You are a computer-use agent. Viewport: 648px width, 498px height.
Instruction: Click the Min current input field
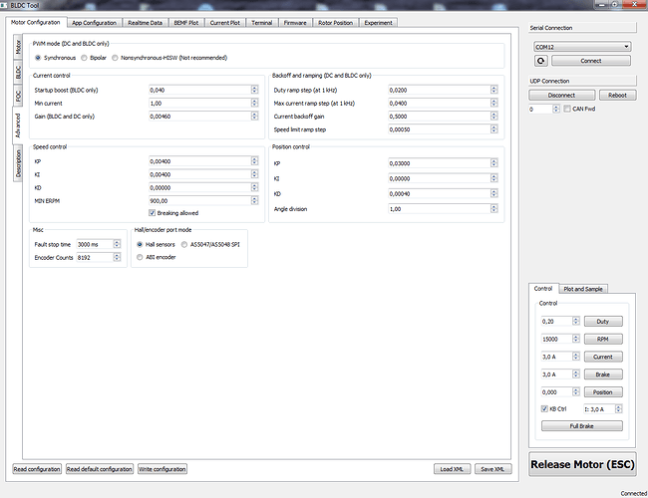tap(200, 103)
